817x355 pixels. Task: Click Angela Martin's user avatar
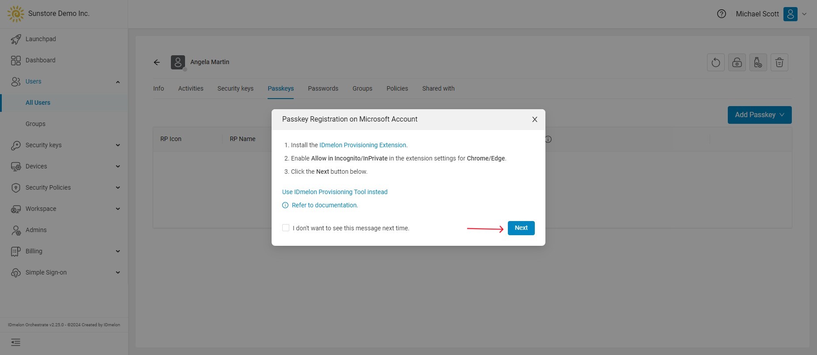[x=178, y=62]
